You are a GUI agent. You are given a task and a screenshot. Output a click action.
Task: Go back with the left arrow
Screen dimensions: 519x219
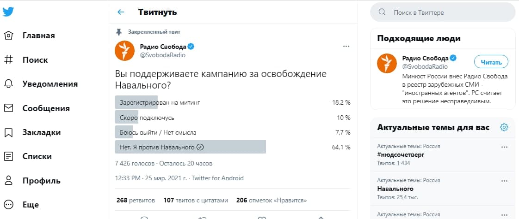pyautogui.click(x=121, y=12)
